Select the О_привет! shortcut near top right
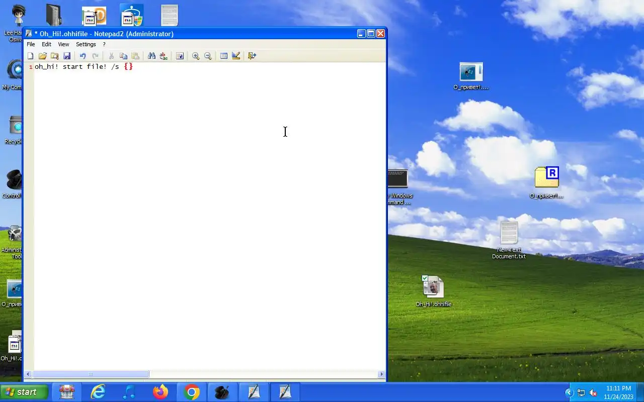Viewport: 644px width, 402px height. click(471, 76)
